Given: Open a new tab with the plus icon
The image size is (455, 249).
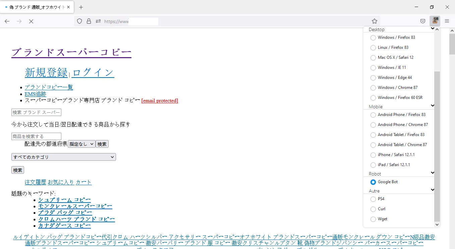Looking at the screenshot, I should click(81, 7).
